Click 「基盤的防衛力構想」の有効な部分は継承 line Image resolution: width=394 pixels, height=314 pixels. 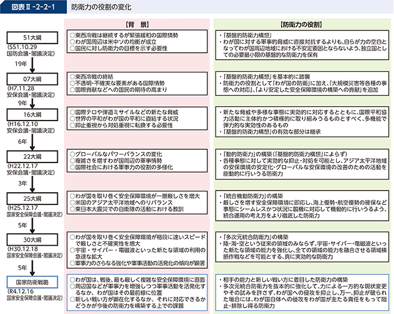tap(271, 132)
